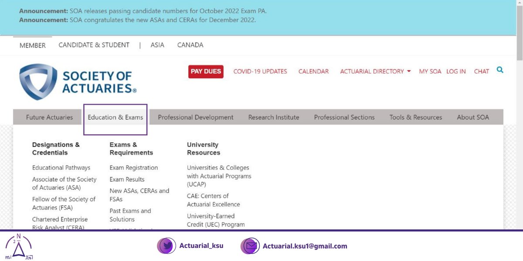The height and width of the screenshot is (261, 523).
Task: Click the Twitter icon beside Actuarial_ksu
Action: (166, 246)
